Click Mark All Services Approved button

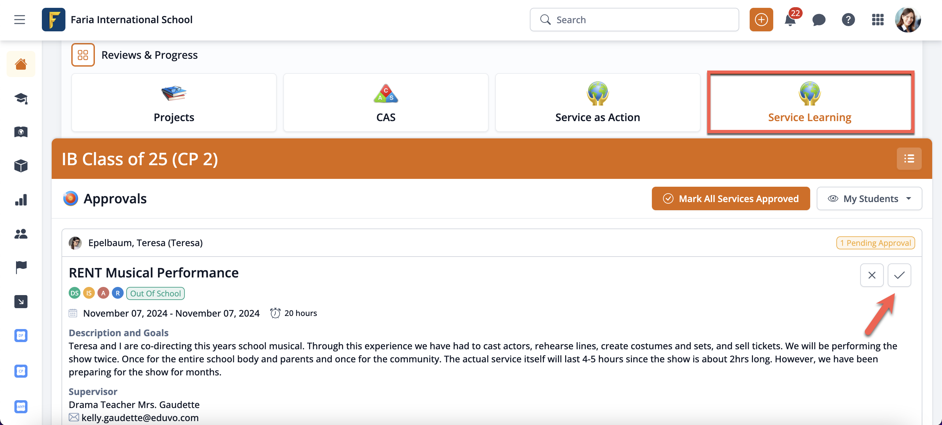[x=731, y=198]
